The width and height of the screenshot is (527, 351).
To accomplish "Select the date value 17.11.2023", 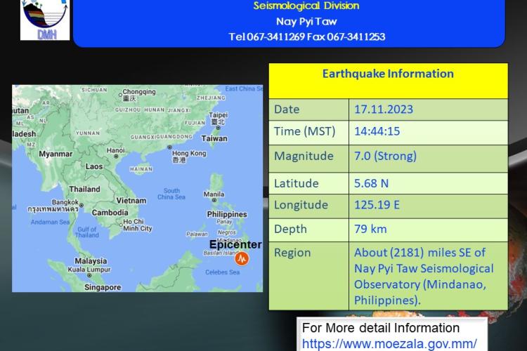I will point(384,110).
